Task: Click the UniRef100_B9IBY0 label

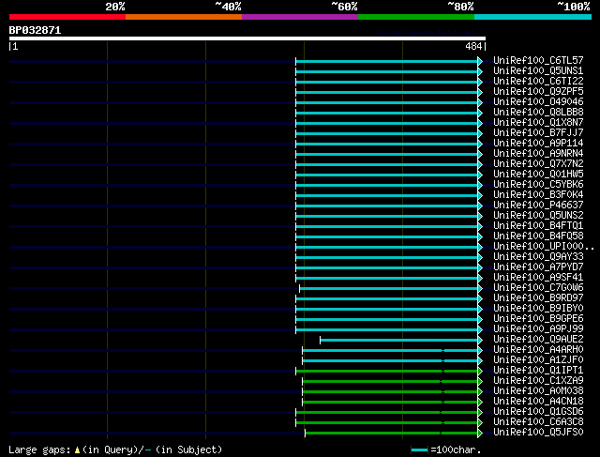Action: pyautogui.click(x=538, y=309)
